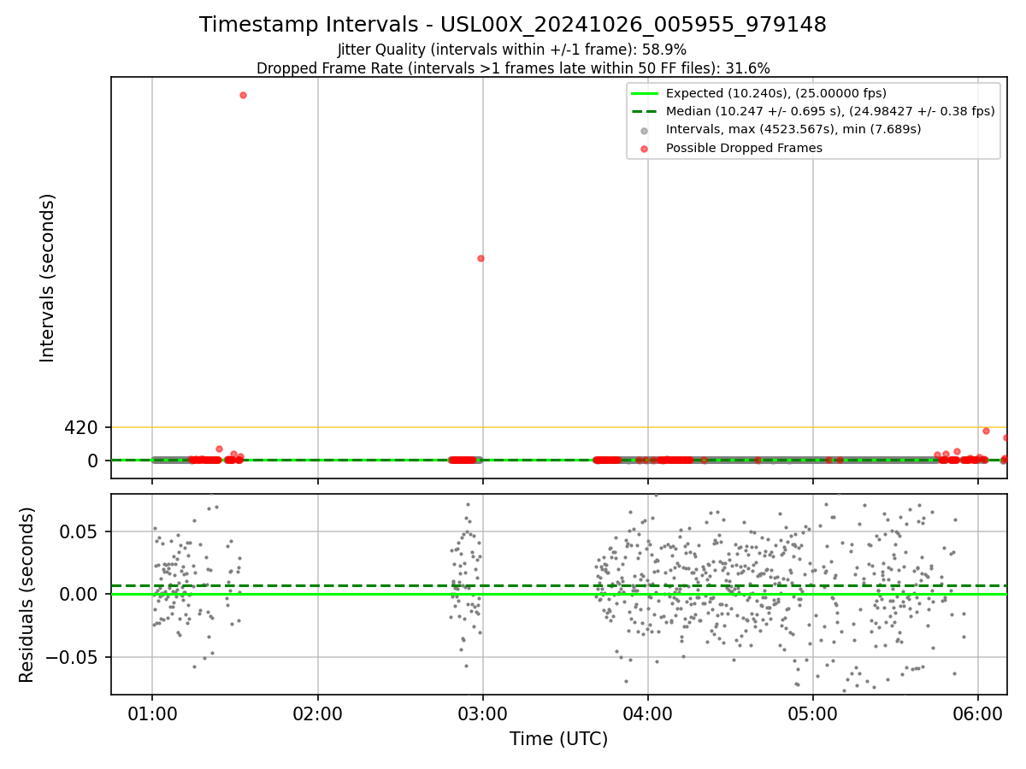Click the 0.05 tick label on the residuals axis
The width and height of the screenshot is (1026, 769).
[79, 531]
